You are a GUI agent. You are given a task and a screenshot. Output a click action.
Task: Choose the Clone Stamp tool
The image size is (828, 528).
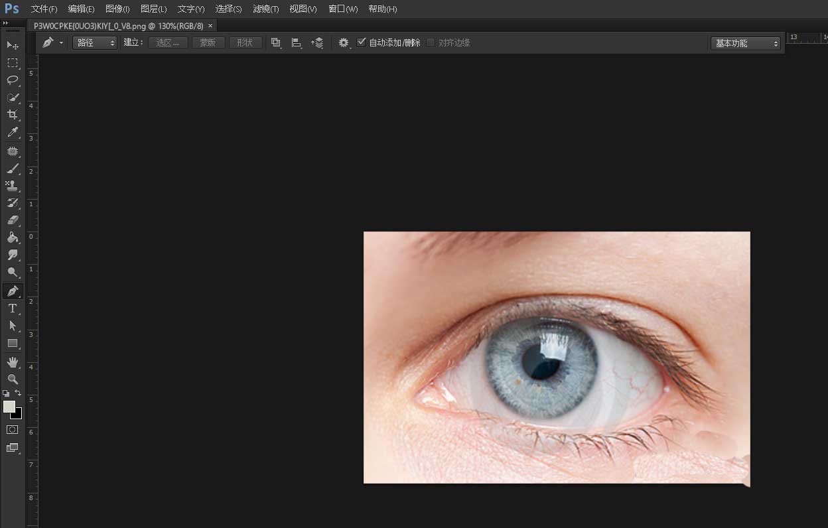click(x=12, y=186)
